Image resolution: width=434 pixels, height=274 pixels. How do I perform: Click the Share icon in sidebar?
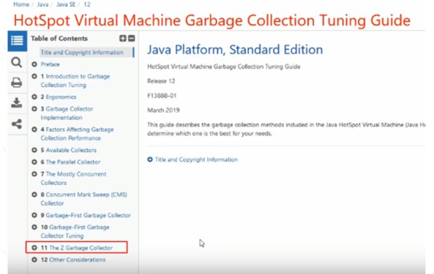tap(17, 124)
